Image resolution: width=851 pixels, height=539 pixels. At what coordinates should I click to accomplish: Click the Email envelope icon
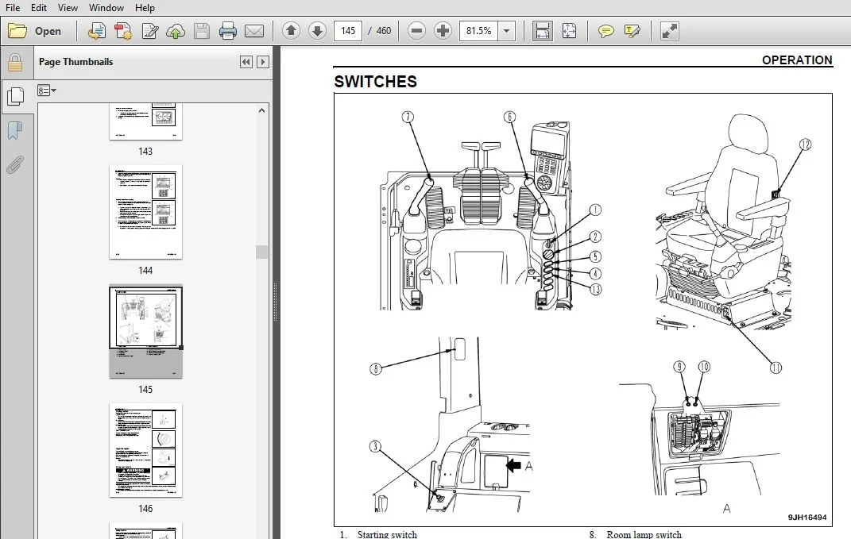point(254,31)
